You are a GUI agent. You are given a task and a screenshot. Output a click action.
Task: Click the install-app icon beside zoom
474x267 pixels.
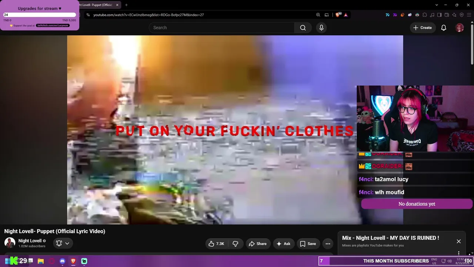click(327, 15)
